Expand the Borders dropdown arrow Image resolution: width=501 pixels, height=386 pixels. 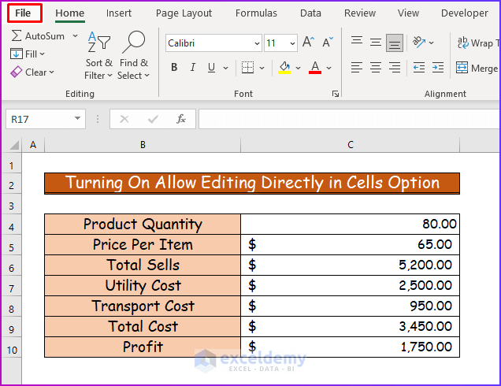pos(262,68)
